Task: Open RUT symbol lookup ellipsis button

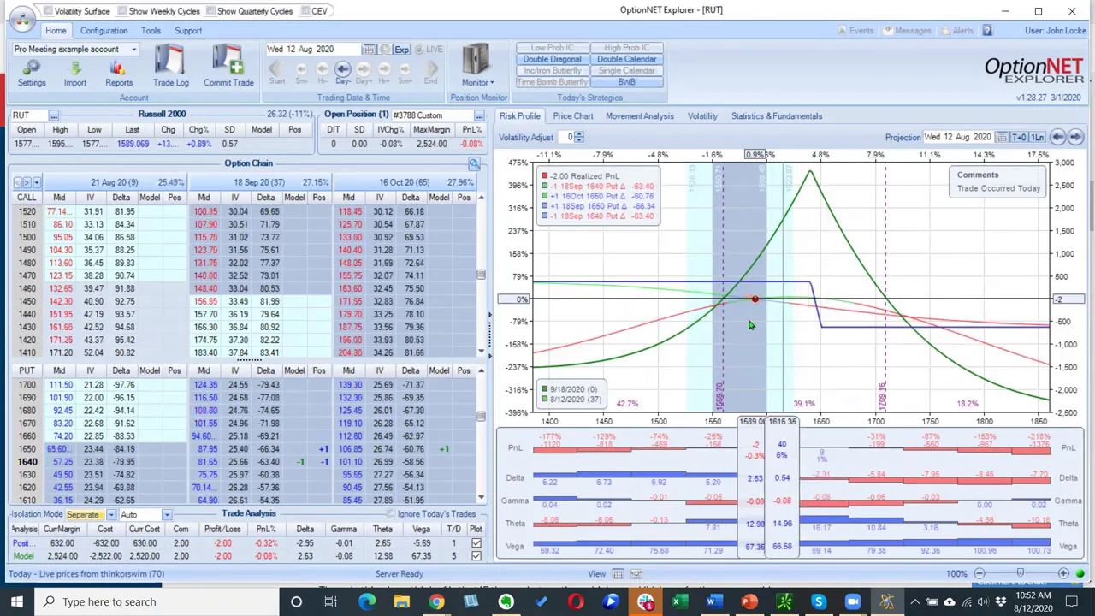Action: [x=53, y=115]
